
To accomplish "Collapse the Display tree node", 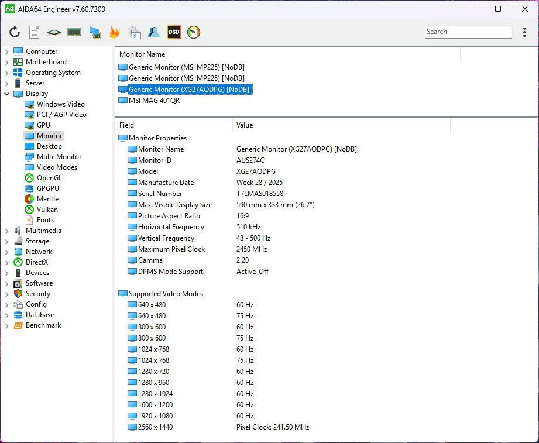I will (x=6, y=94).
